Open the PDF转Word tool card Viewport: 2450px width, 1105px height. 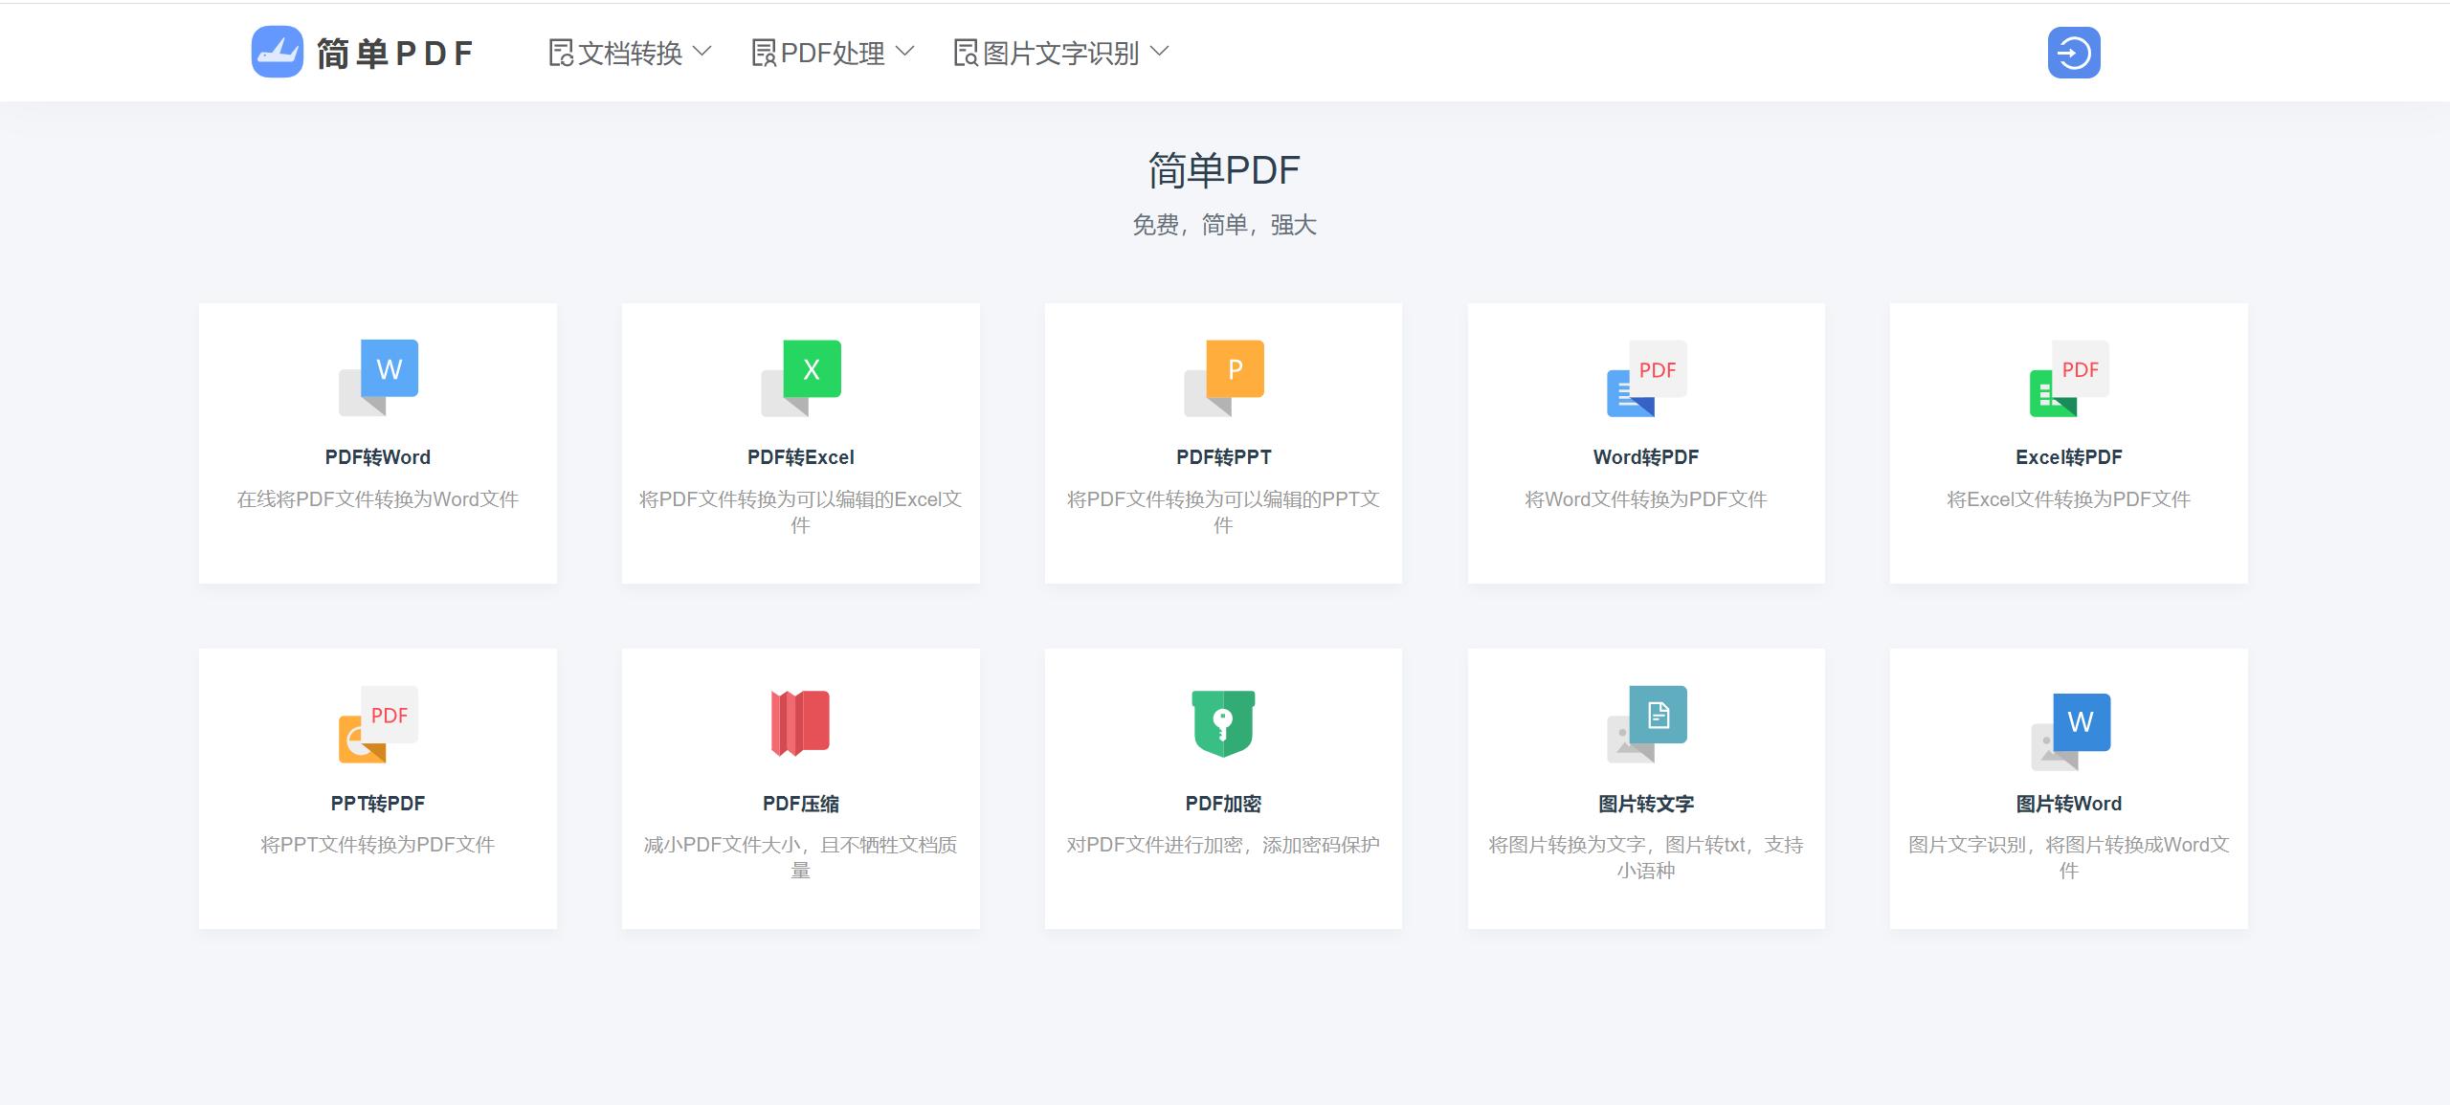(377, 443)
